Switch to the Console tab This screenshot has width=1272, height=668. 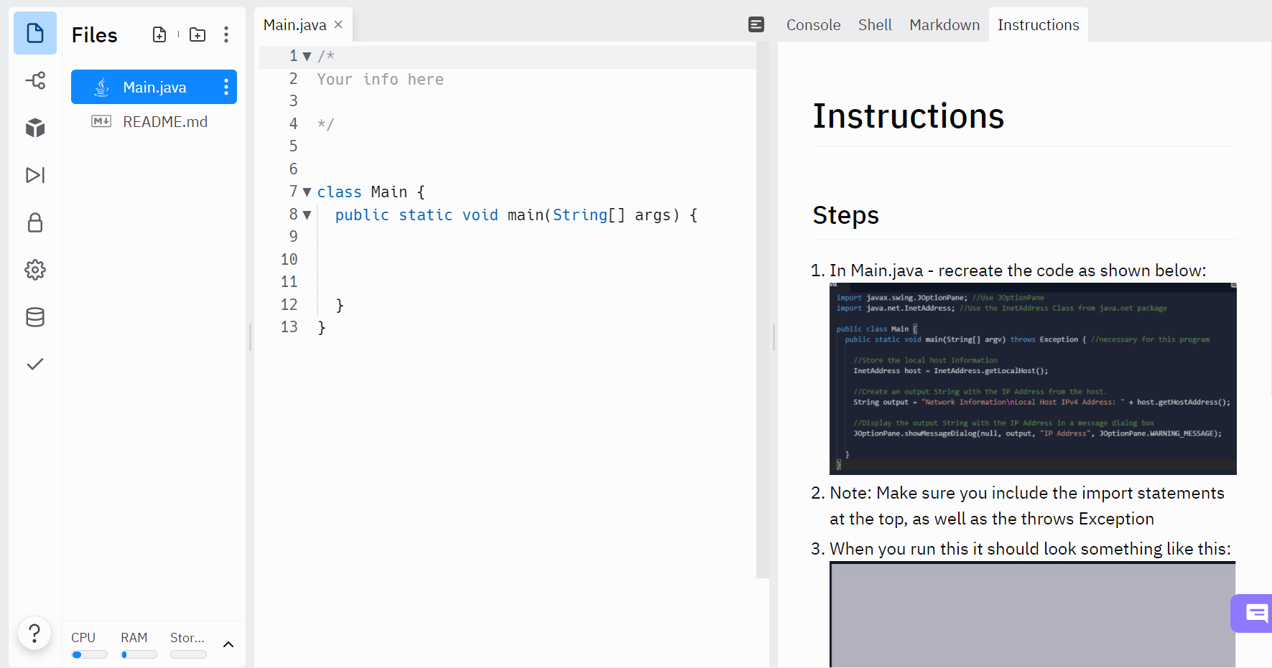point(813,24)
